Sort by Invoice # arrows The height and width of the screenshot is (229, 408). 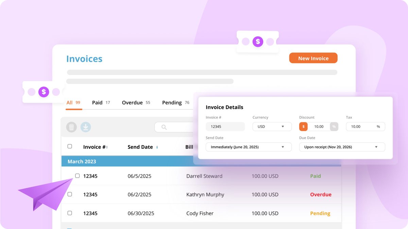(x=107, y=147)
